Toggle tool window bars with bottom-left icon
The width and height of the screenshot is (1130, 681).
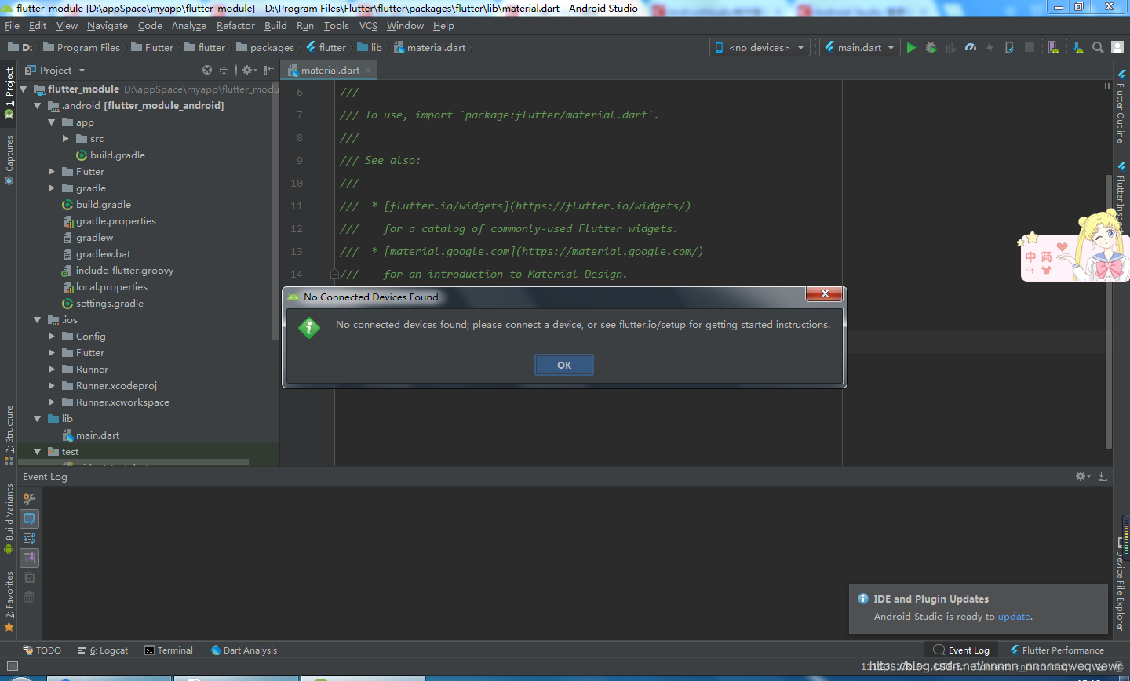tap(12, 666)
